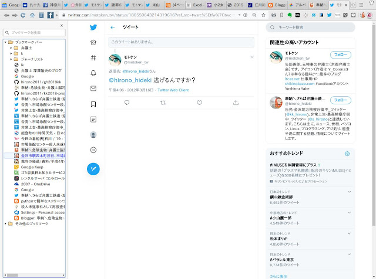The width and height of the screenshot is (376, 279).
Task: Click the zoom magnifier icon in address bar
Action: point(254,15)
